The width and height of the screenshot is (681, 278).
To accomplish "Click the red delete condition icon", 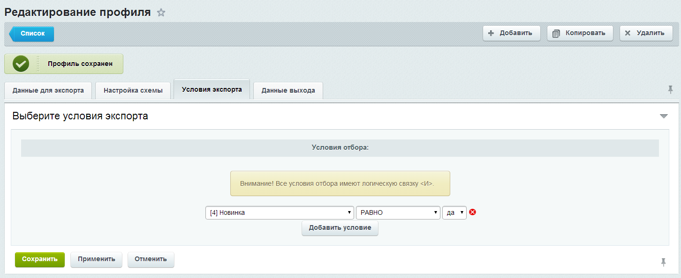I will tap(473, 212).
